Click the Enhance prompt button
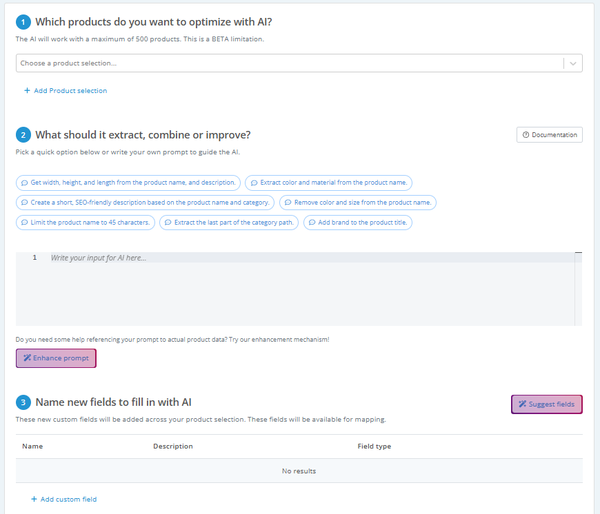 coord(56,358)
